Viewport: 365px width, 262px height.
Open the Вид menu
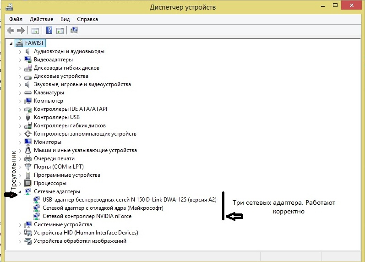click(65, 20)
